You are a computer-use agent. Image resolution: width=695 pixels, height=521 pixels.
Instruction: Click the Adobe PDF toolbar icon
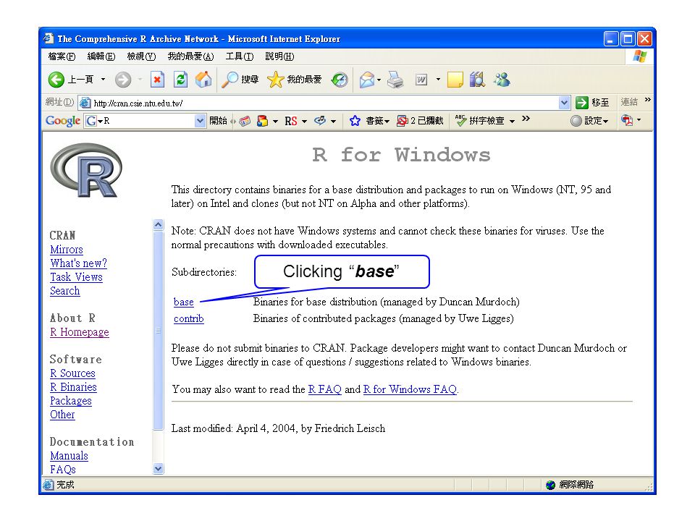pos(627,120)
